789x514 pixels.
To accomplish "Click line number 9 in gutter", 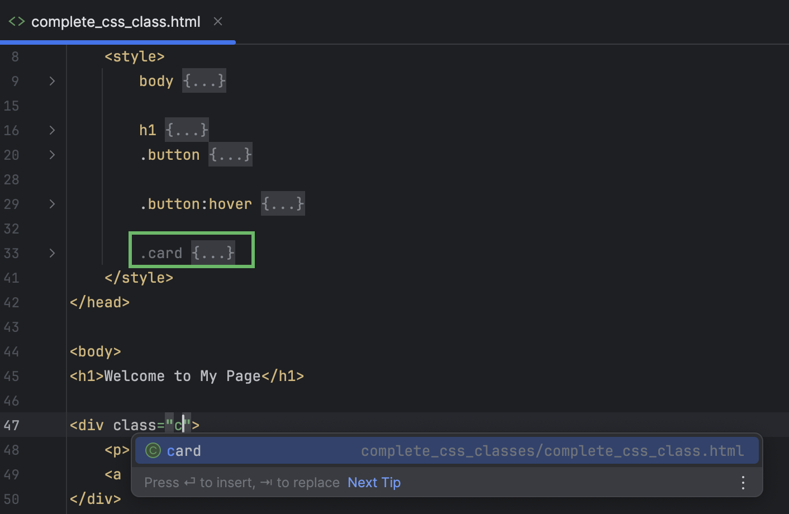I will coord(15,81).
